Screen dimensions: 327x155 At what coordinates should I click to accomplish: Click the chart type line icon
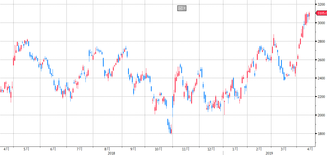(180, 8)
